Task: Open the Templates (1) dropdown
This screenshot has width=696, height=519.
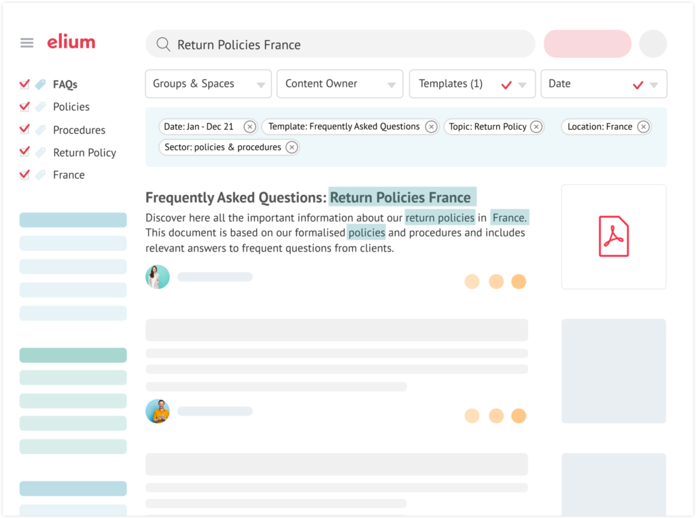Action: pos(472,84)
